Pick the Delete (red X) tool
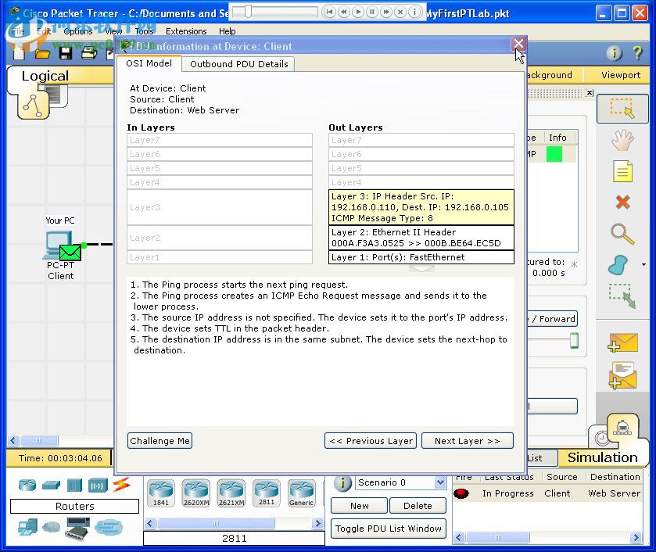This screenshot has width=656, height=552. point(622,202)
